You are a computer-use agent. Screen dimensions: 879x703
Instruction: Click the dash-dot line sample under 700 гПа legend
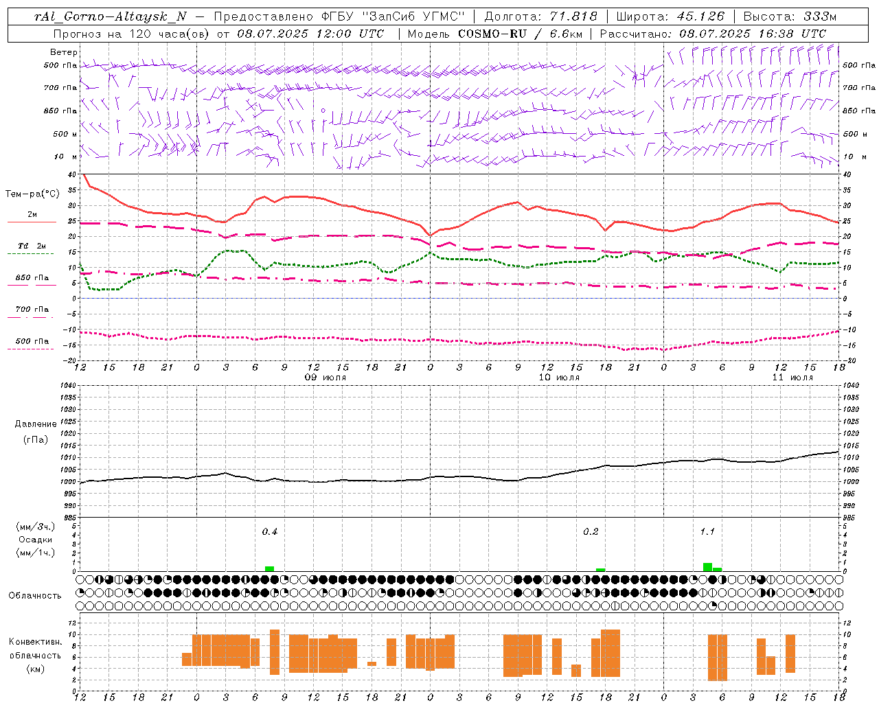pos(31,317)
